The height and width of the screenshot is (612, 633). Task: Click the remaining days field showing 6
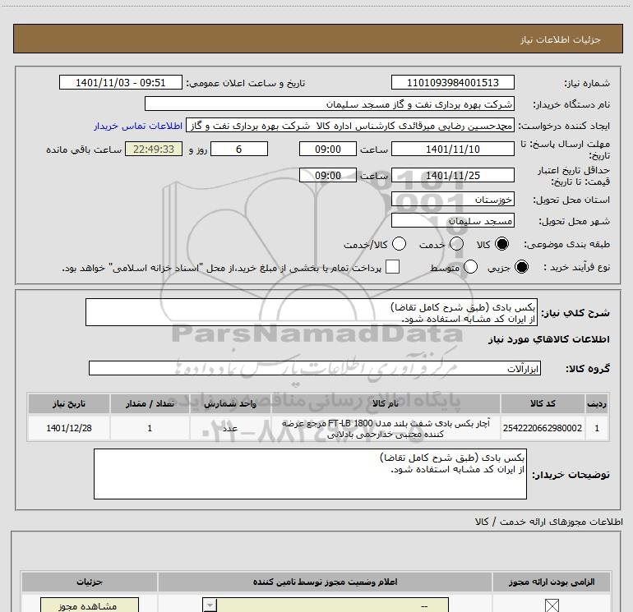click(239, 150)
